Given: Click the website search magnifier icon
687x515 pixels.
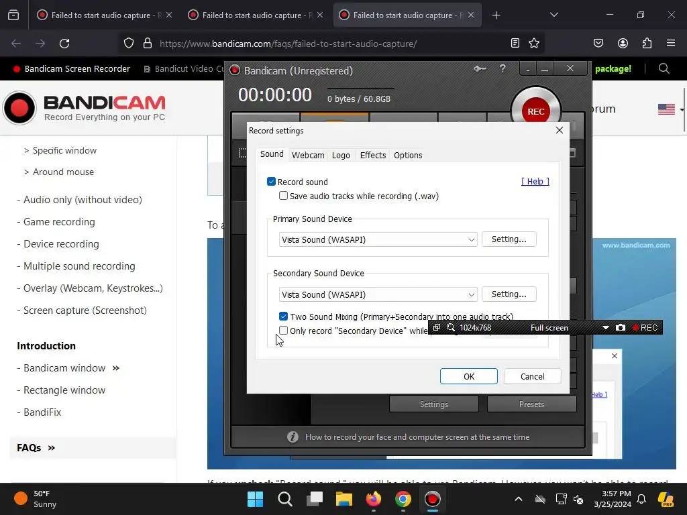Looking at the screenshot, I should [664, 69].
